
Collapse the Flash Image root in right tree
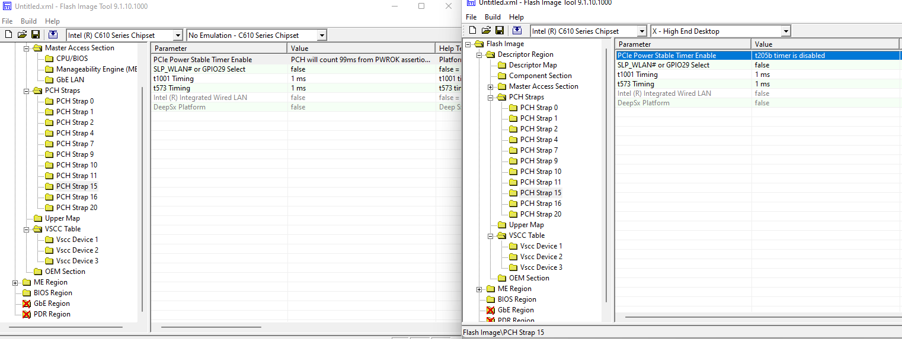pos(468,44)
